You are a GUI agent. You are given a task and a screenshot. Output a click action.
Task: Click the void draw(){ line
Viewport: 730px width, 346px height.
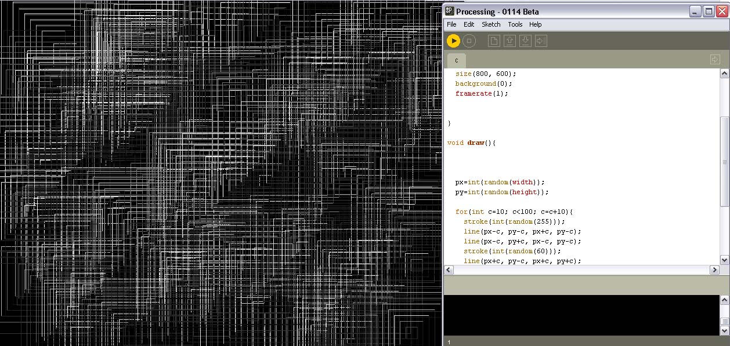[x=472, y=143]
